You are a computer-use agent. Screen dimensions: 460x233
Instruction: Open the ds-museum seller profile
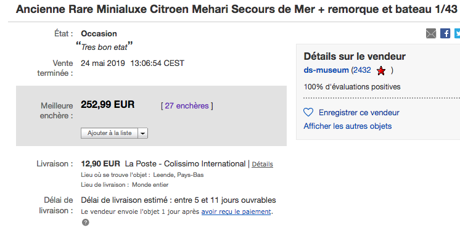(x=326, y=70)
